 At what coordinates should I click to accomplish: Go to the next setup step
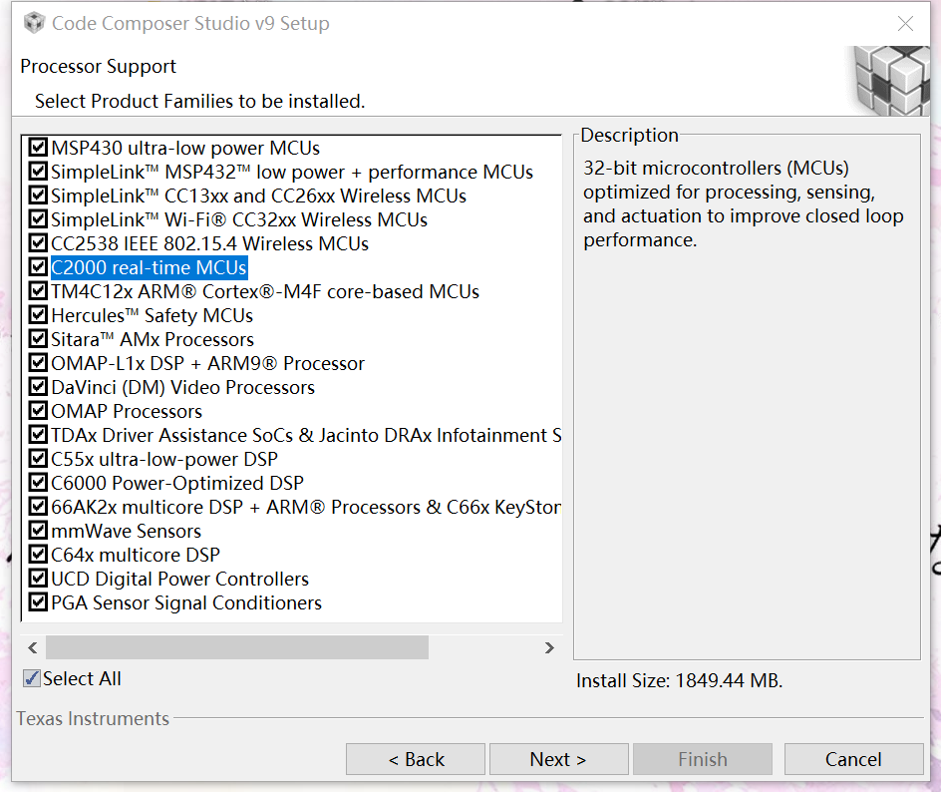(x=558, y=759)
